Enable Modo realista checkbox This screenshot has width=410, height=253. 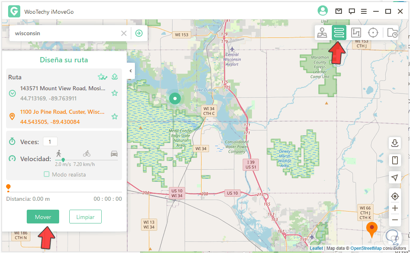47,174
